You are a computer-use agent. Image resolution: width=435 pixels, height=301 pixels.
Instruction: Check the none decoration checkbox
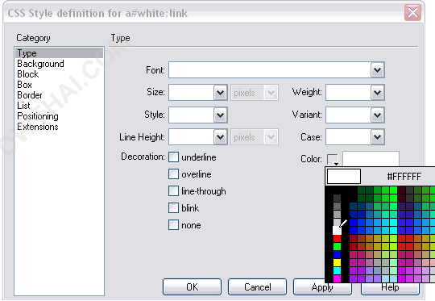click(174, 225)
